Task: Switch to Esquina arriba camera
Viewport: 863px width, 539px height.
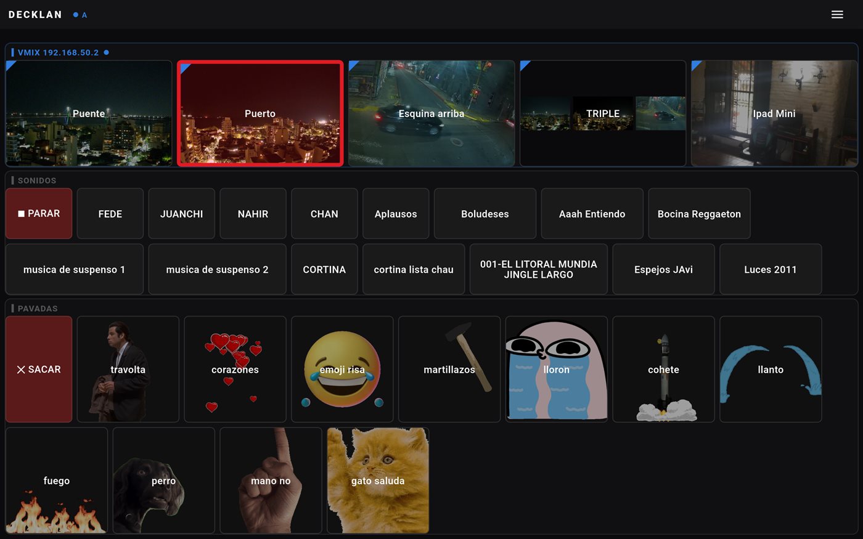Action: click(x=431, y=113)
